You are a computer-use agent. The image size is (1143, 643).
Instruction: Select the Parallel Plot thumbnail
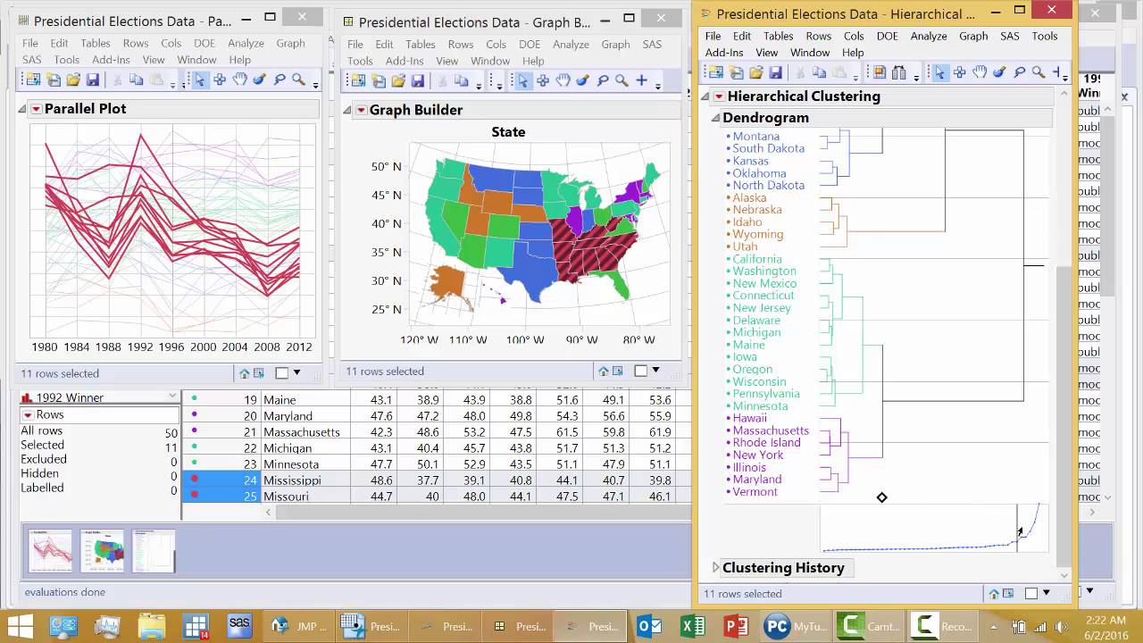click(x=50, y=551)
